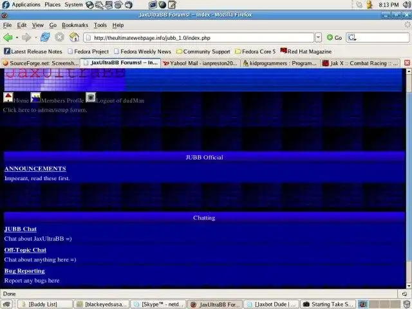Open Latest Release Notes bookmark
Viewport: 412px width, 309px height.
(33, 51)
